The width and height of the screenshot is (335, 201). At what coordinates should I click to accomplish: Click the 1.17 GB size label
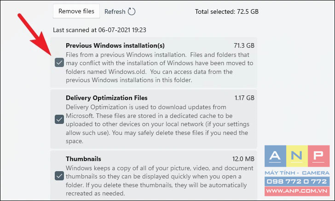click(244, 98)
